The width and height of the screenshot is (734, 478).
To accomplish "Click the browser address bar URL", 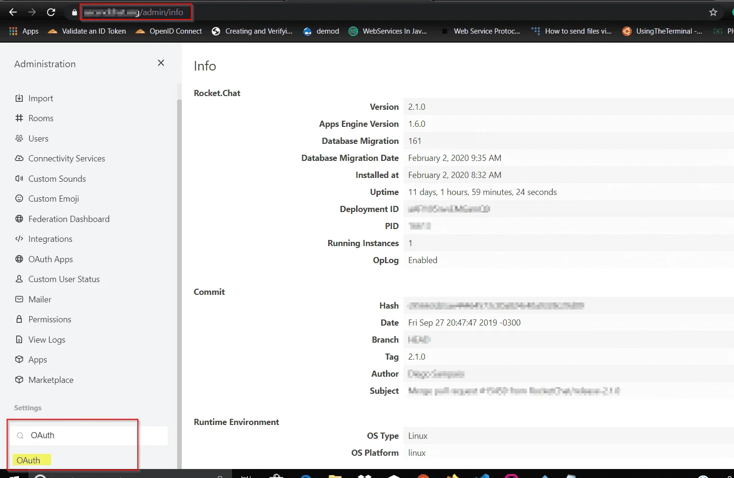I will (x=137, y=12).
